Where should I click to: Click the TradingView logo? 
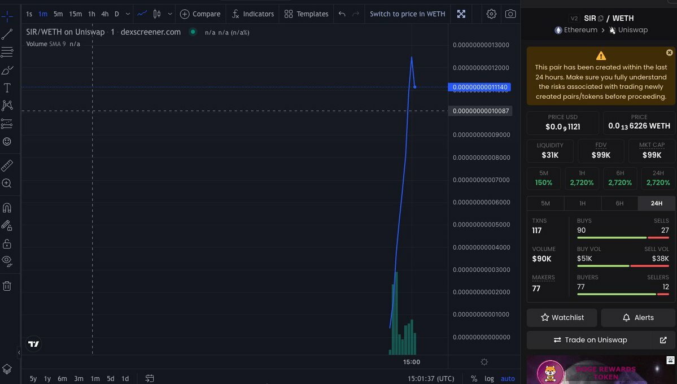pos(33,344)
